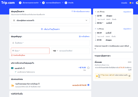Click the Trip Coins 50 icon in the header
Screen dimensions: 138x97
pos(132,3)
